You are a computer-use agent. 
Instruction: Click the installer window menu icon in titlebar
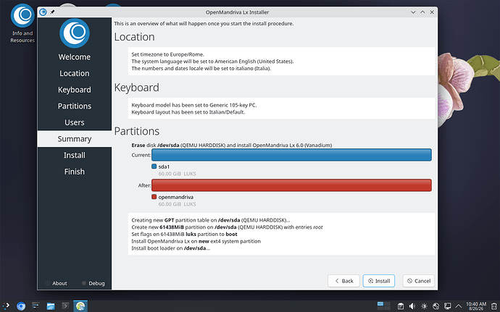pyautogui.click(x=43, y=12)
